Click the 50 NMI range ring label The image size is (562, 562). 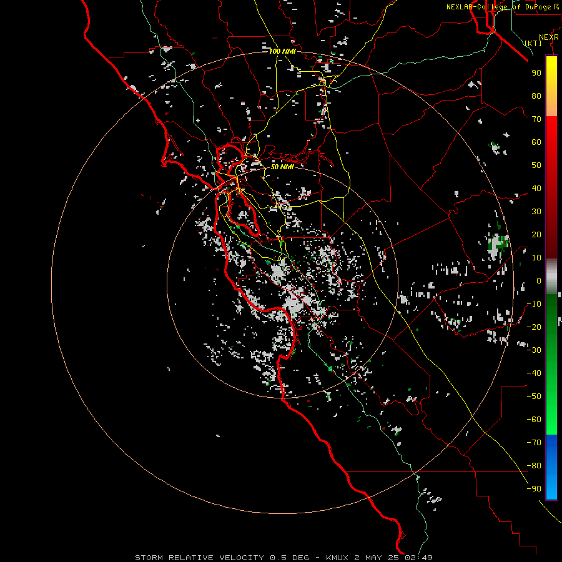[x=282, y=167]
